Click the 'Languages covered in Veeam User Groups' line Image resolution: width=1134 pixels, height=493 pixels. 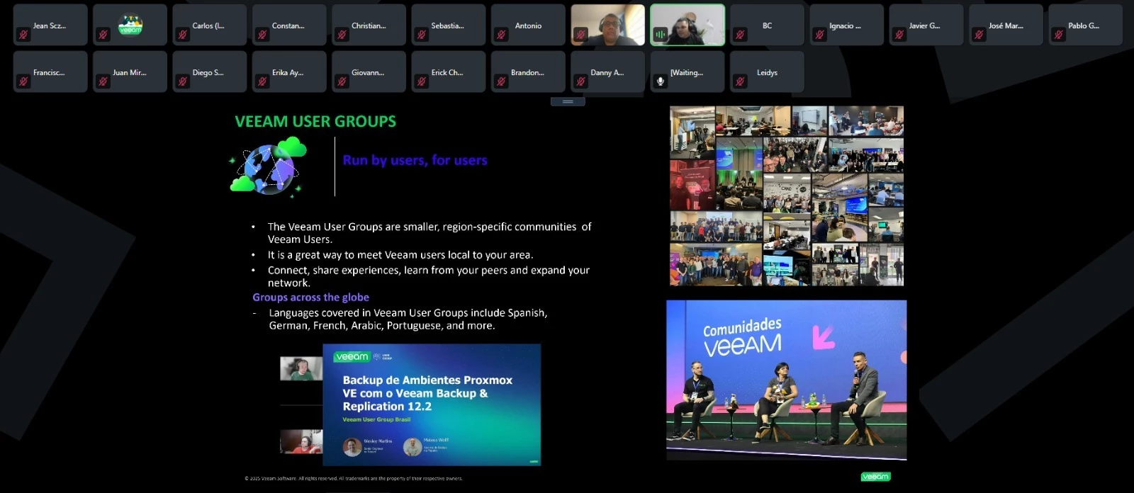408,319
